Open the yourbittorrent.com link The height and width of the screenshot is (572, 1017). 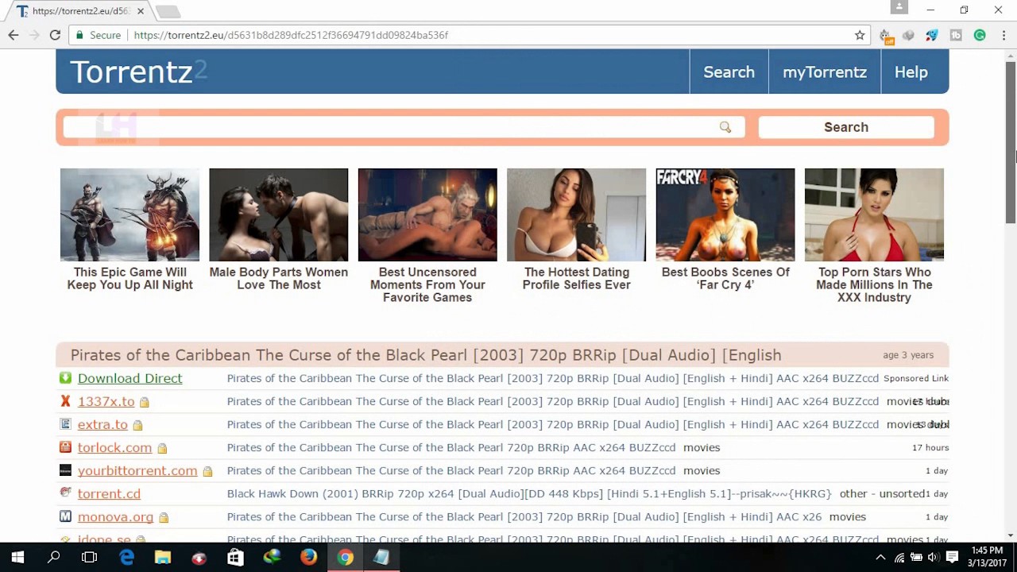coord(137,470)
